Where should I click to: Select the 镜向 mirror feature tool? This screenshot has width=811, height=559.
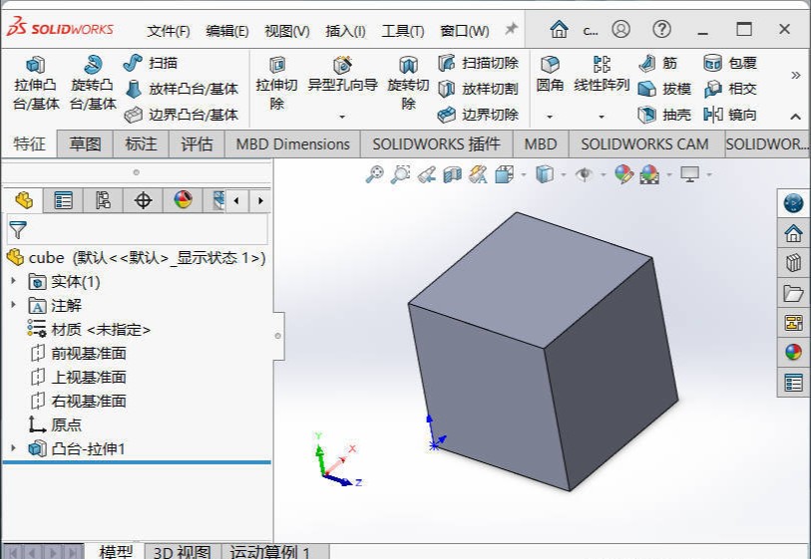pos(730,115)
